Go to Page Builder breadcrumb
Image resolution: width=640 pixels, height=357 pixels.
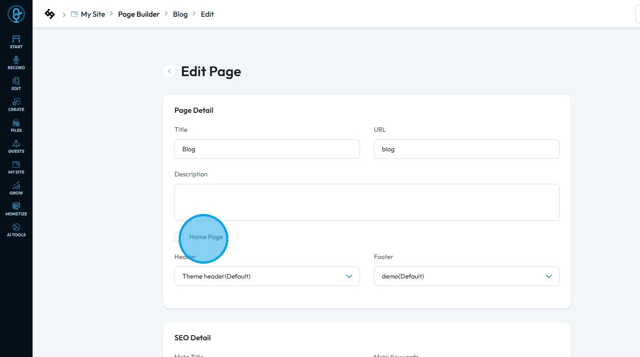pos(139,14)
